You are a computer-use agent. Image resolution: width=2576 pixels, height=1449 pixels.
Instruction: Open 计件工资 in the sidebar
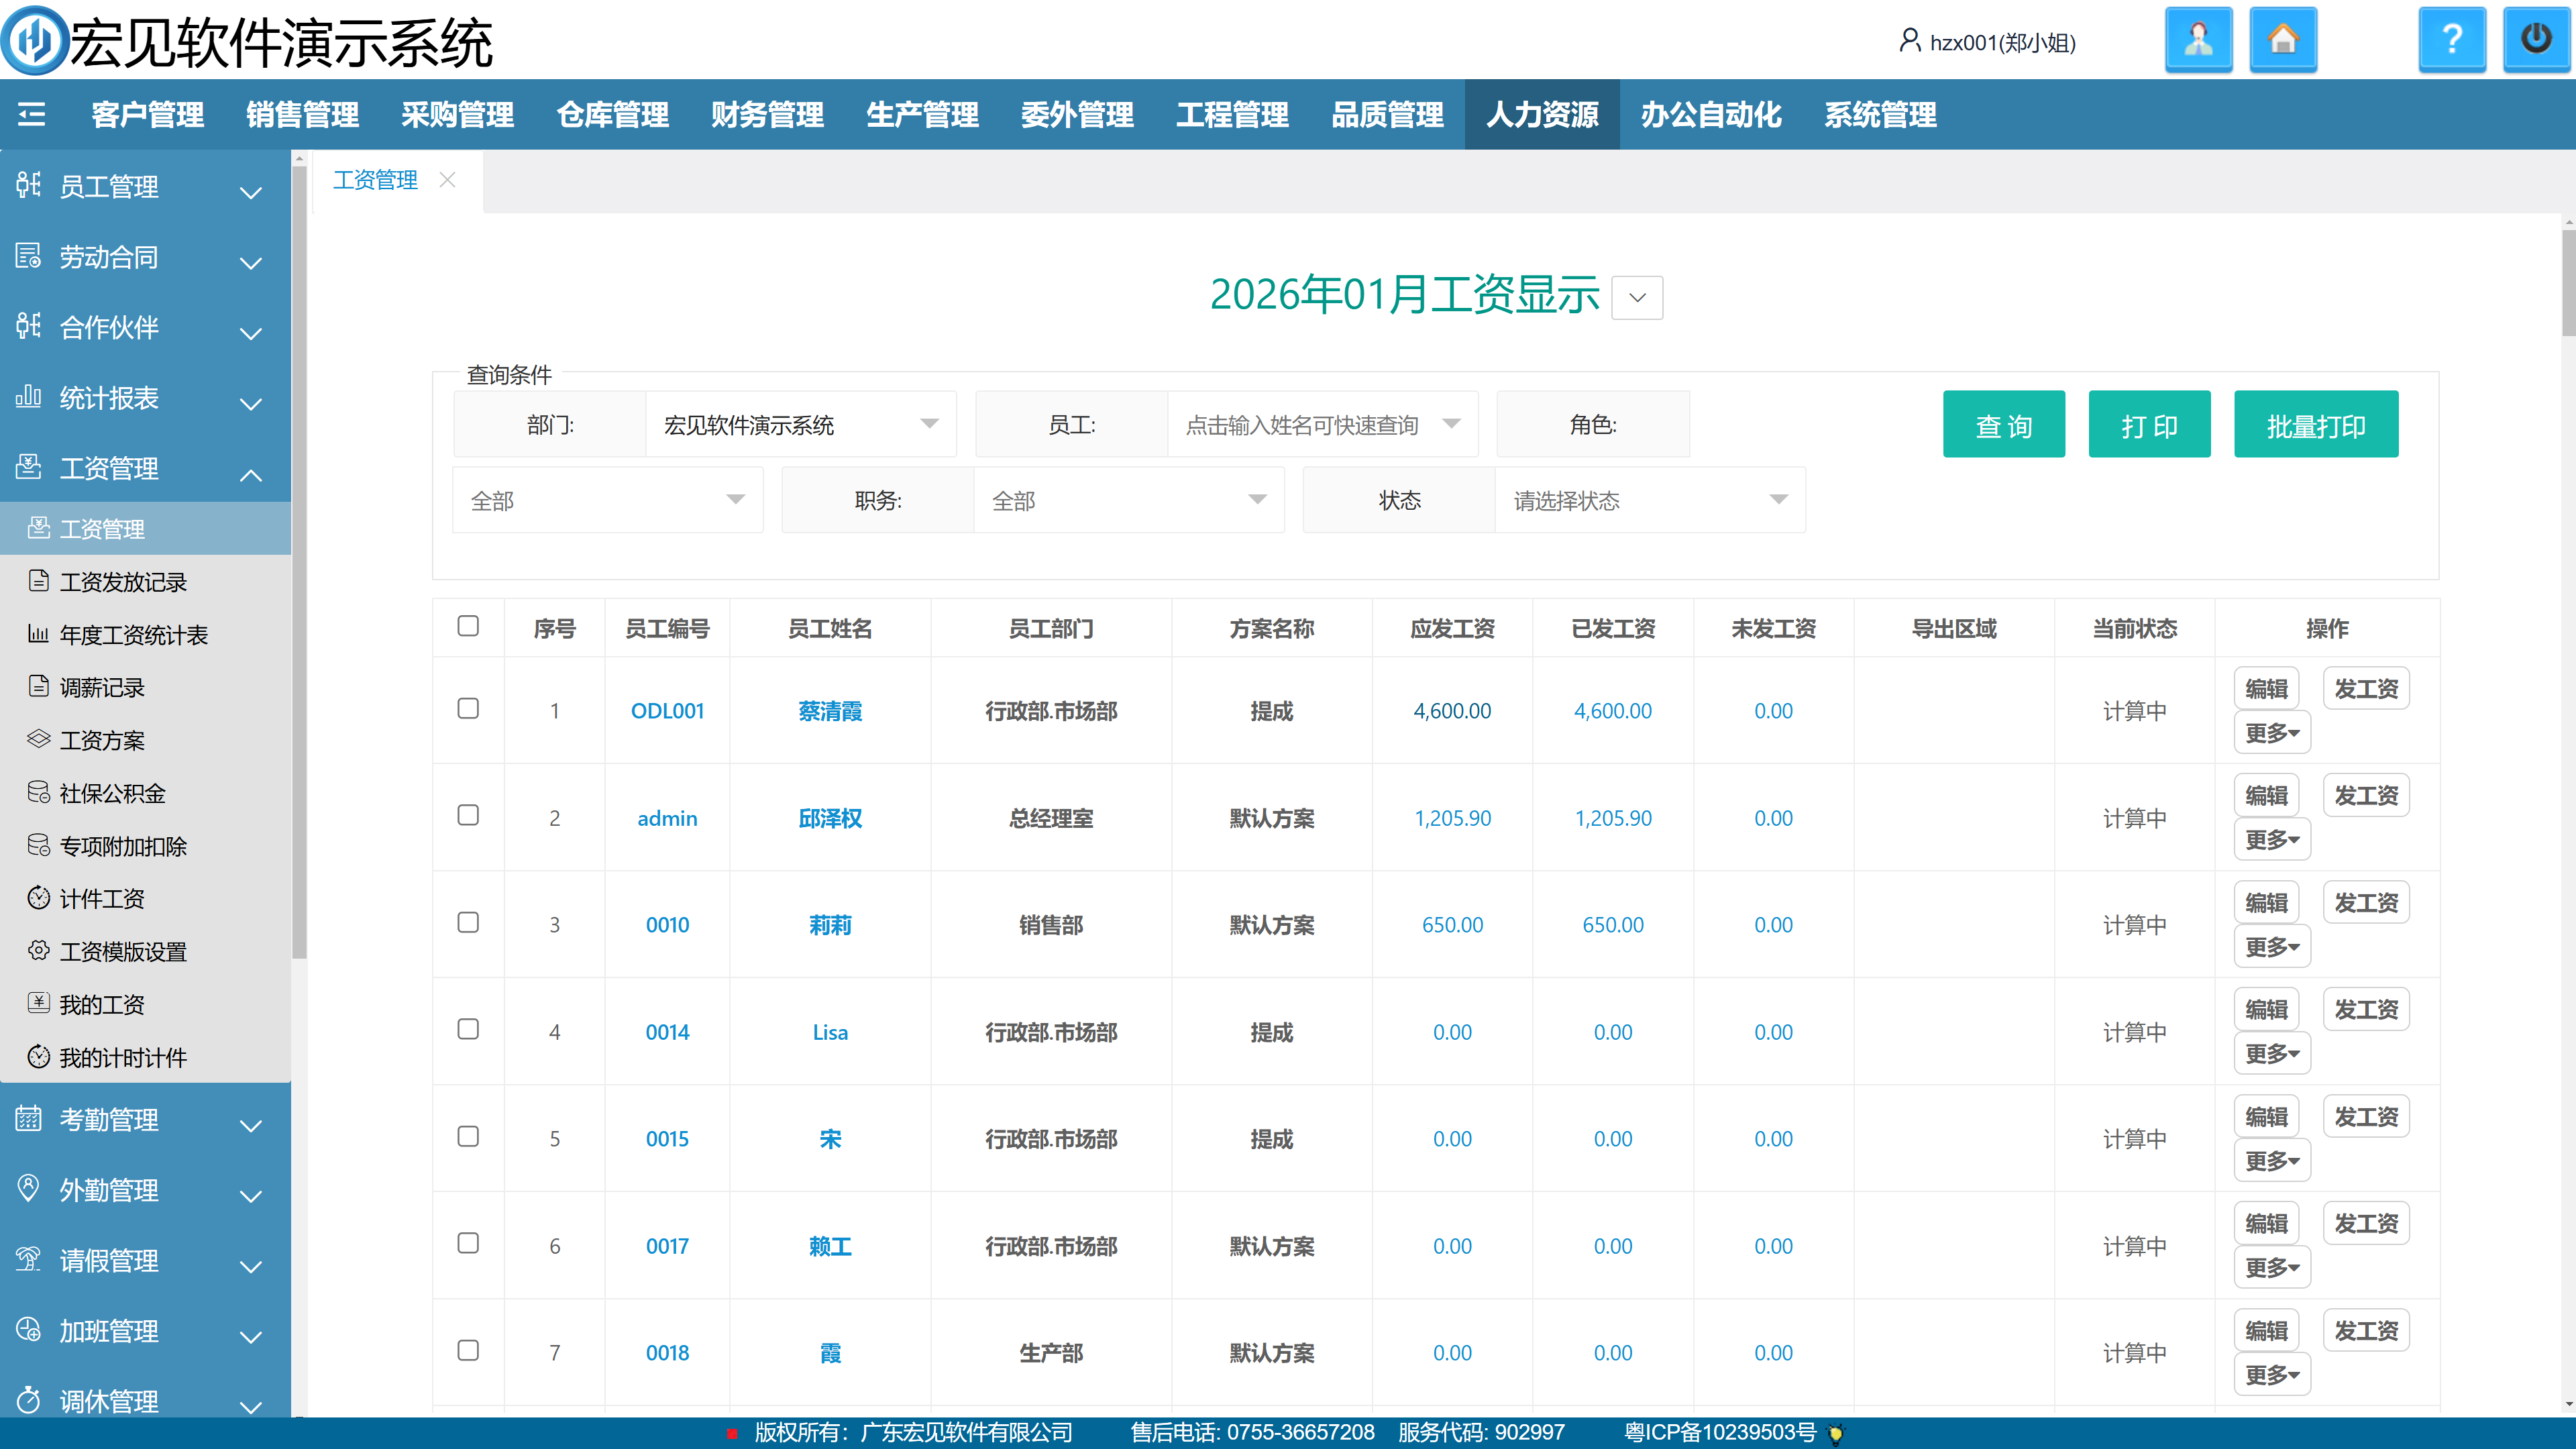pos(102,899)
